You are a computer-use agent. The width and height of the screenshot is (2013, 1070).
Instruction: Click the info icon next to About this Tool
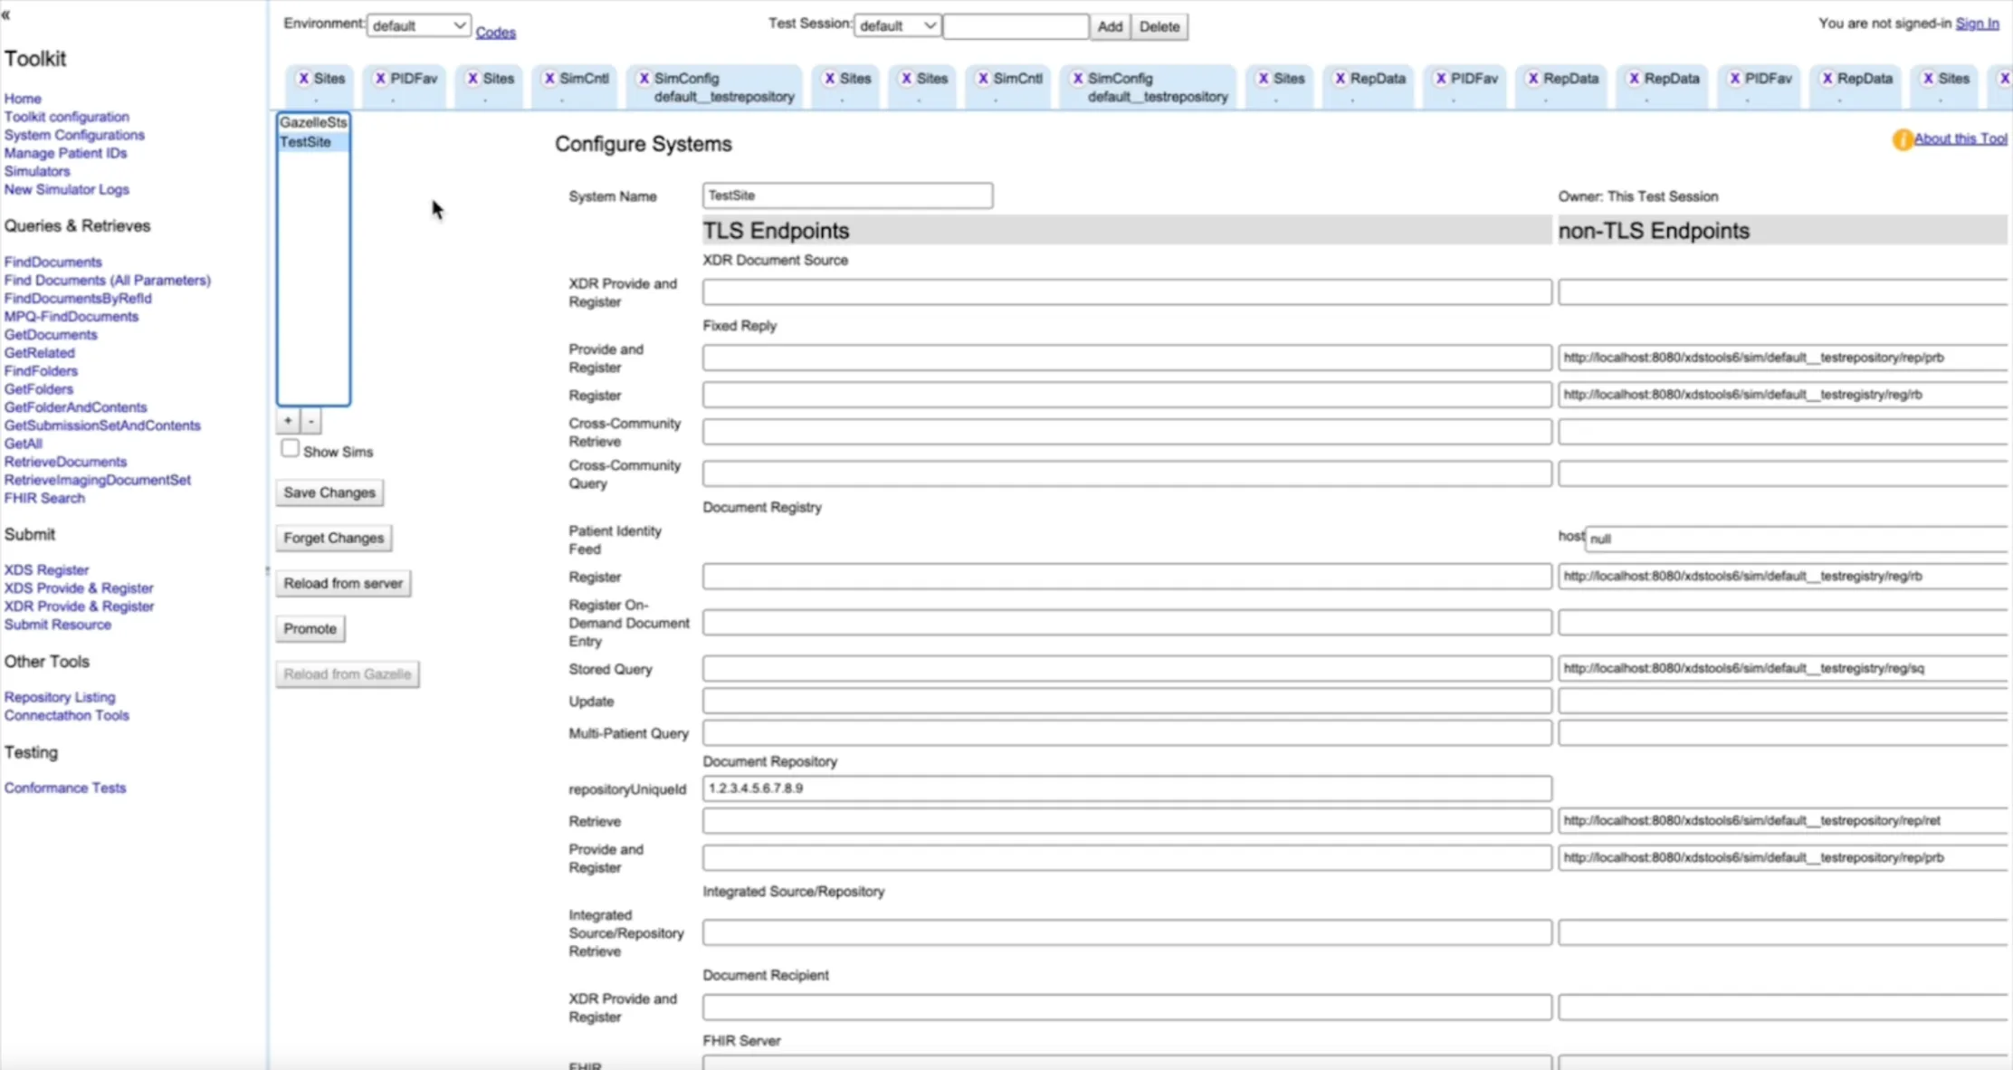point(1903,139)
